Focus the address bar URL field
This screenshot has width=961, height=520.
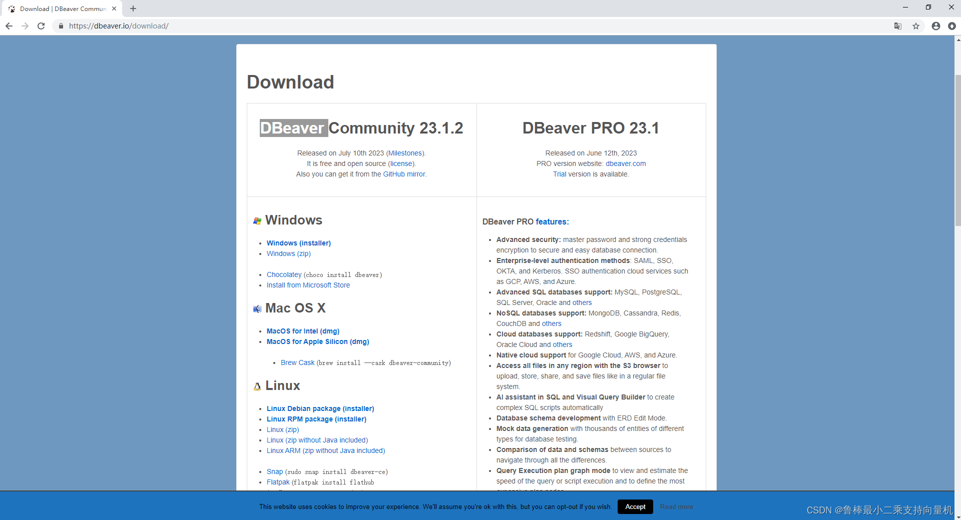coord(475,26)
